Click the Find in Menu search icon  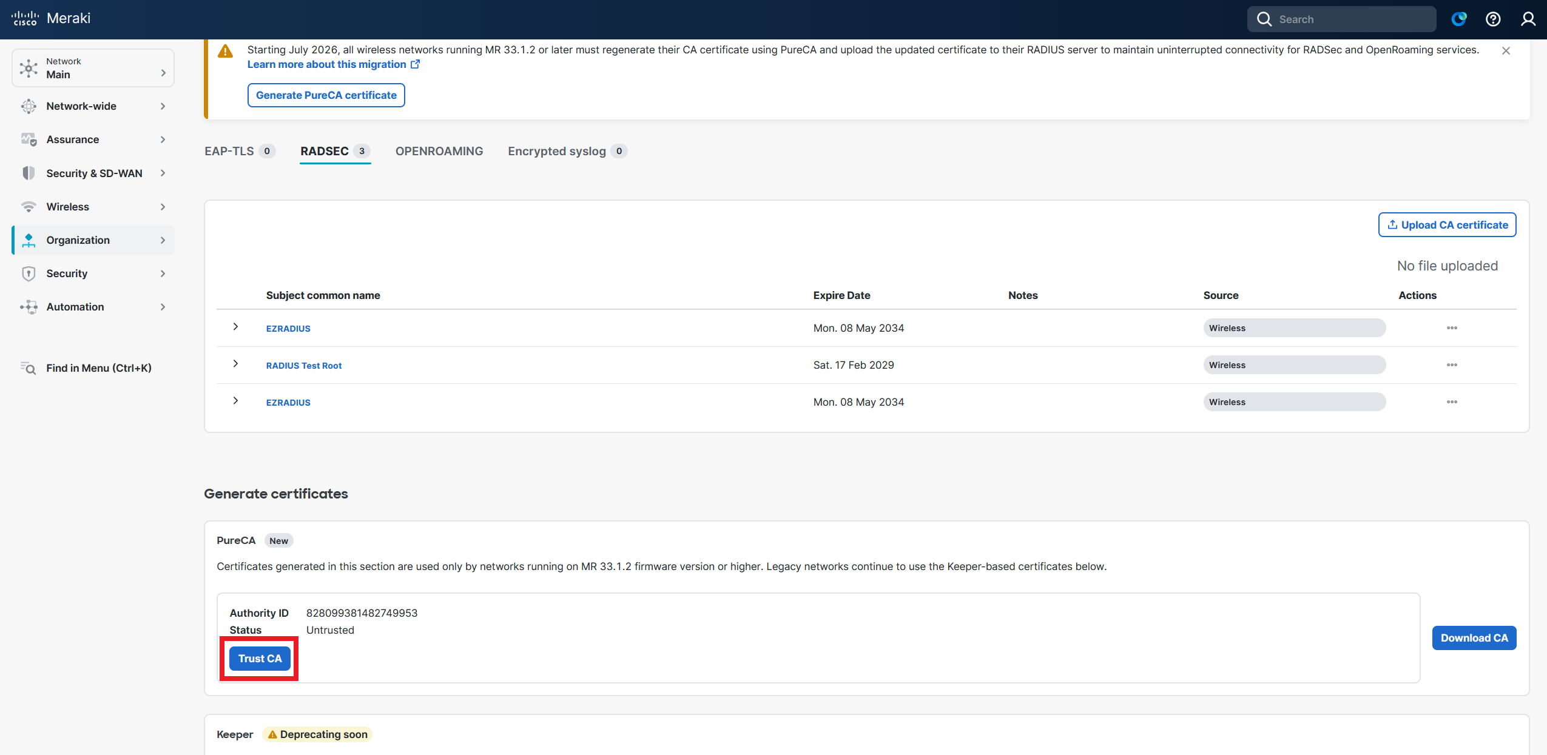[x=29, y=368]
